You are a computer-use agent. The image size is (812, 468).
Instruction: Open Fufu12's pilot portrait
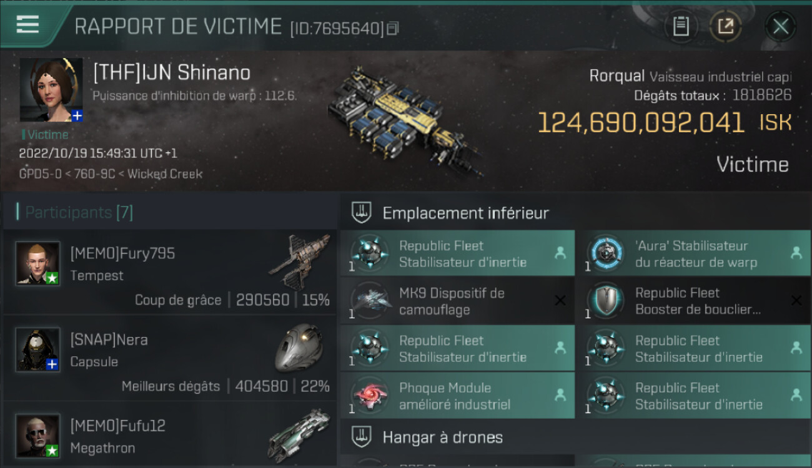click(x=38, y=436)
